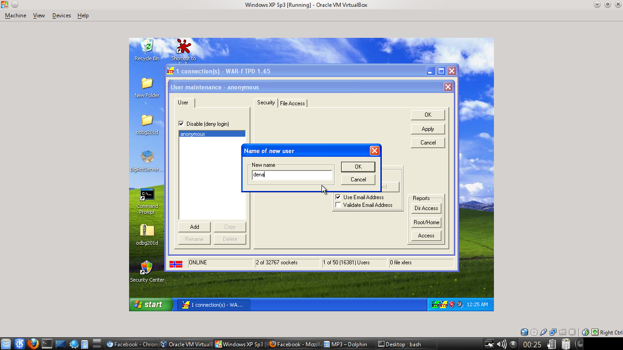Click the VirtualBox mouse integration status icon
The height and width of the screenshot is (350, 623).
(x=586, y=332)
